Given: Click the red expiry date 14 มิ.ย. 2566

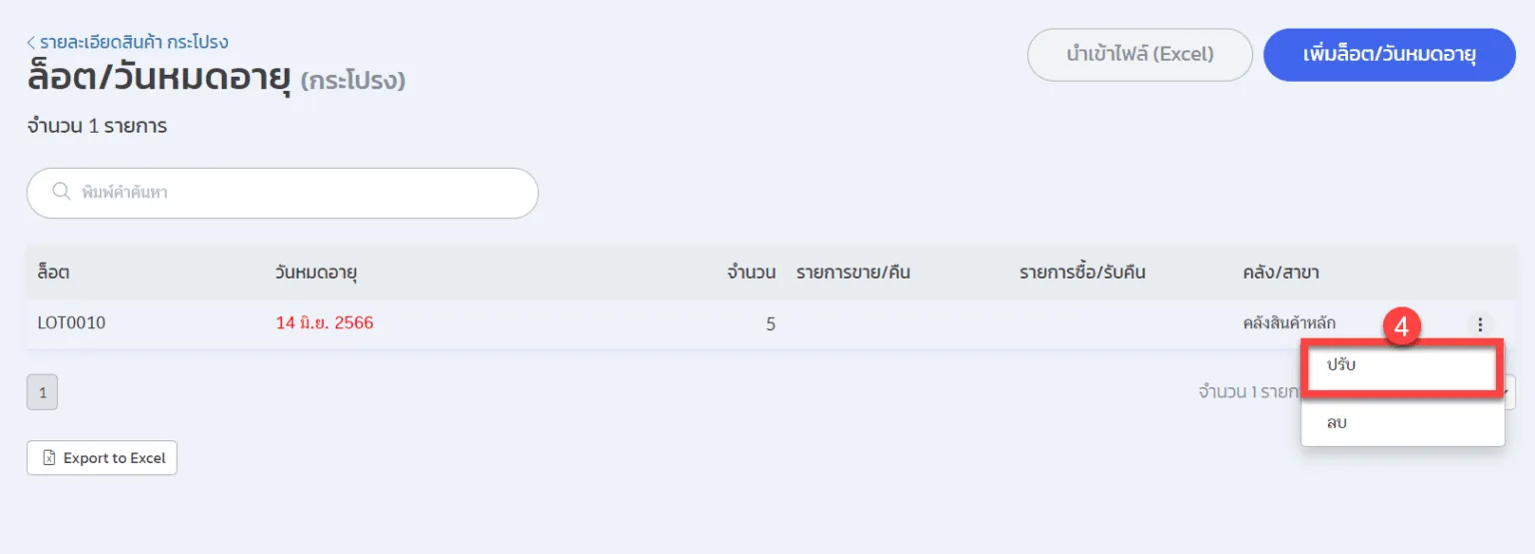Looking at the screenshot, I should [x=325, y=323].
